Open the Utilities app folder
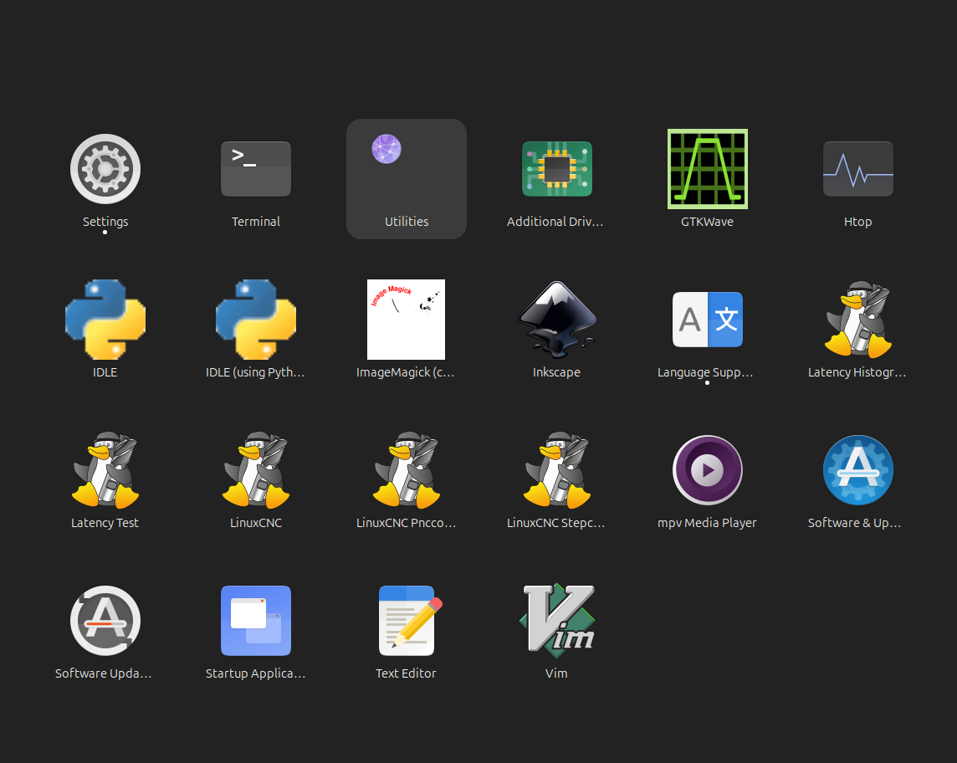 point(407,179)
